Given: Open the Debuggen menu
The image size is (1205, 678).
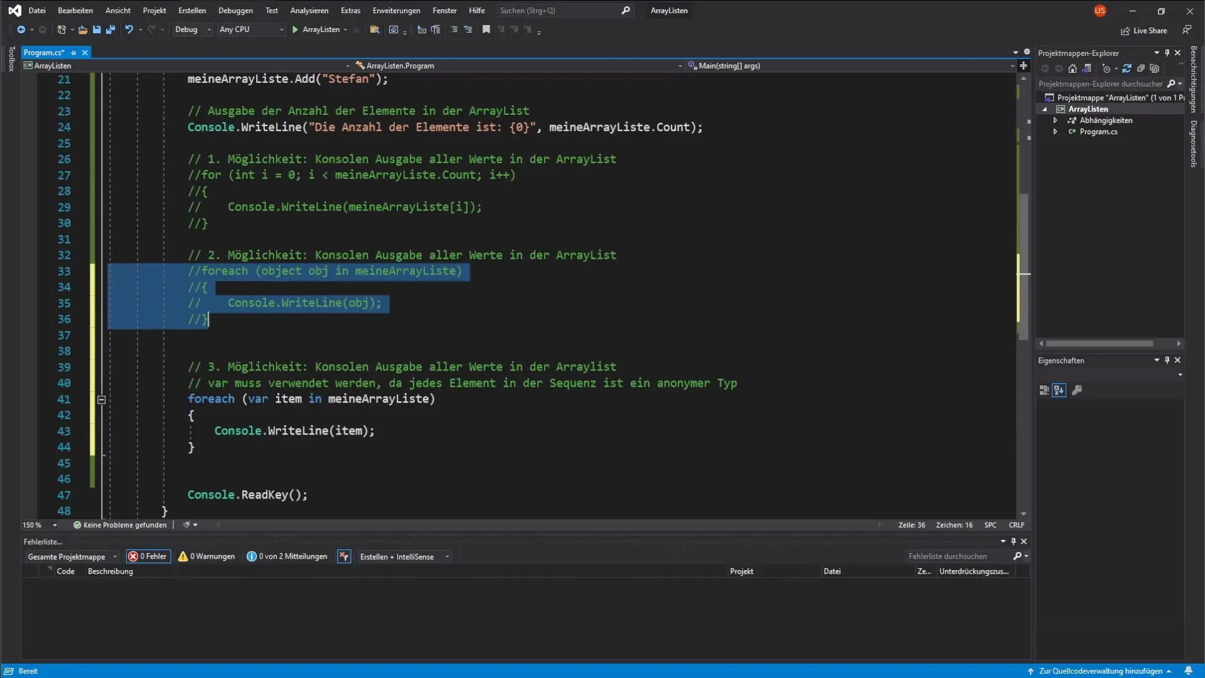Looking at the screenshot, I should [x=235, y=11].
